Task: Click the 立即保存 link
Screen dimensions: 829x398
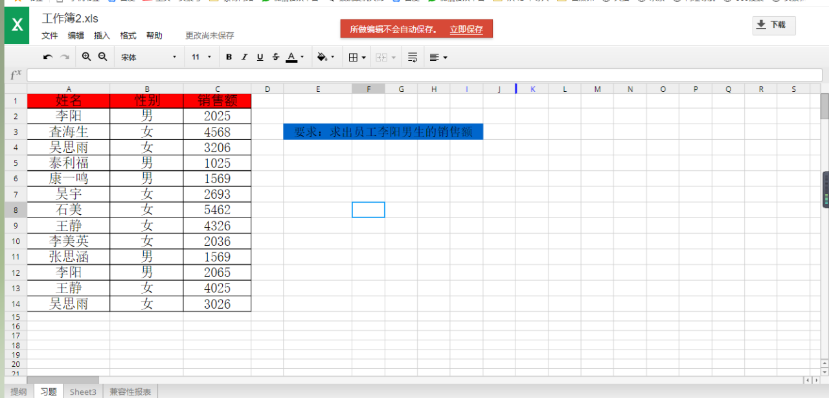Action: 466,29
